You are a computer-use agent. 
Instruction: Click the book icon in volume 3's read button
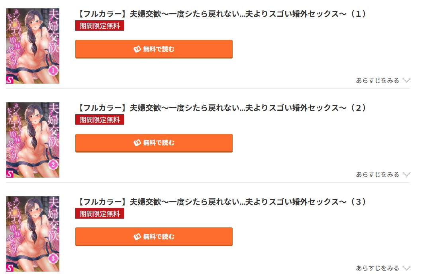[x=137, y=237]
